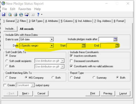Switch to the 5: Columns tab
This screenshot has width=137, height=104.
[67, 21]
